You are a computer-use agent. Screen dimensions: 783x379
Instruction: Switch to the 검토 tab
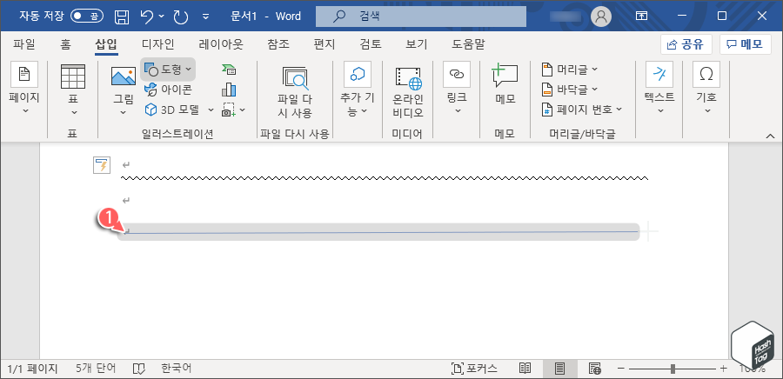[371, 45]
